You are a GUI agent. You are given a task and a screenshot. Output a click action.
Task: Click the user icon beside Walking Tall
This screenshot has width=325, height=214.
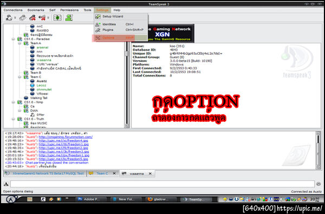coord(26,98)
